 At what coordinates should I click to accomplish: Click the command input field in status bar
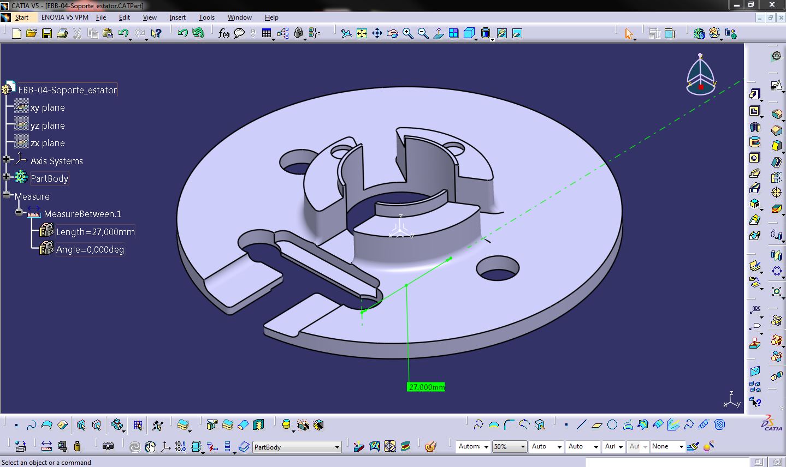[x=666, y=462]
